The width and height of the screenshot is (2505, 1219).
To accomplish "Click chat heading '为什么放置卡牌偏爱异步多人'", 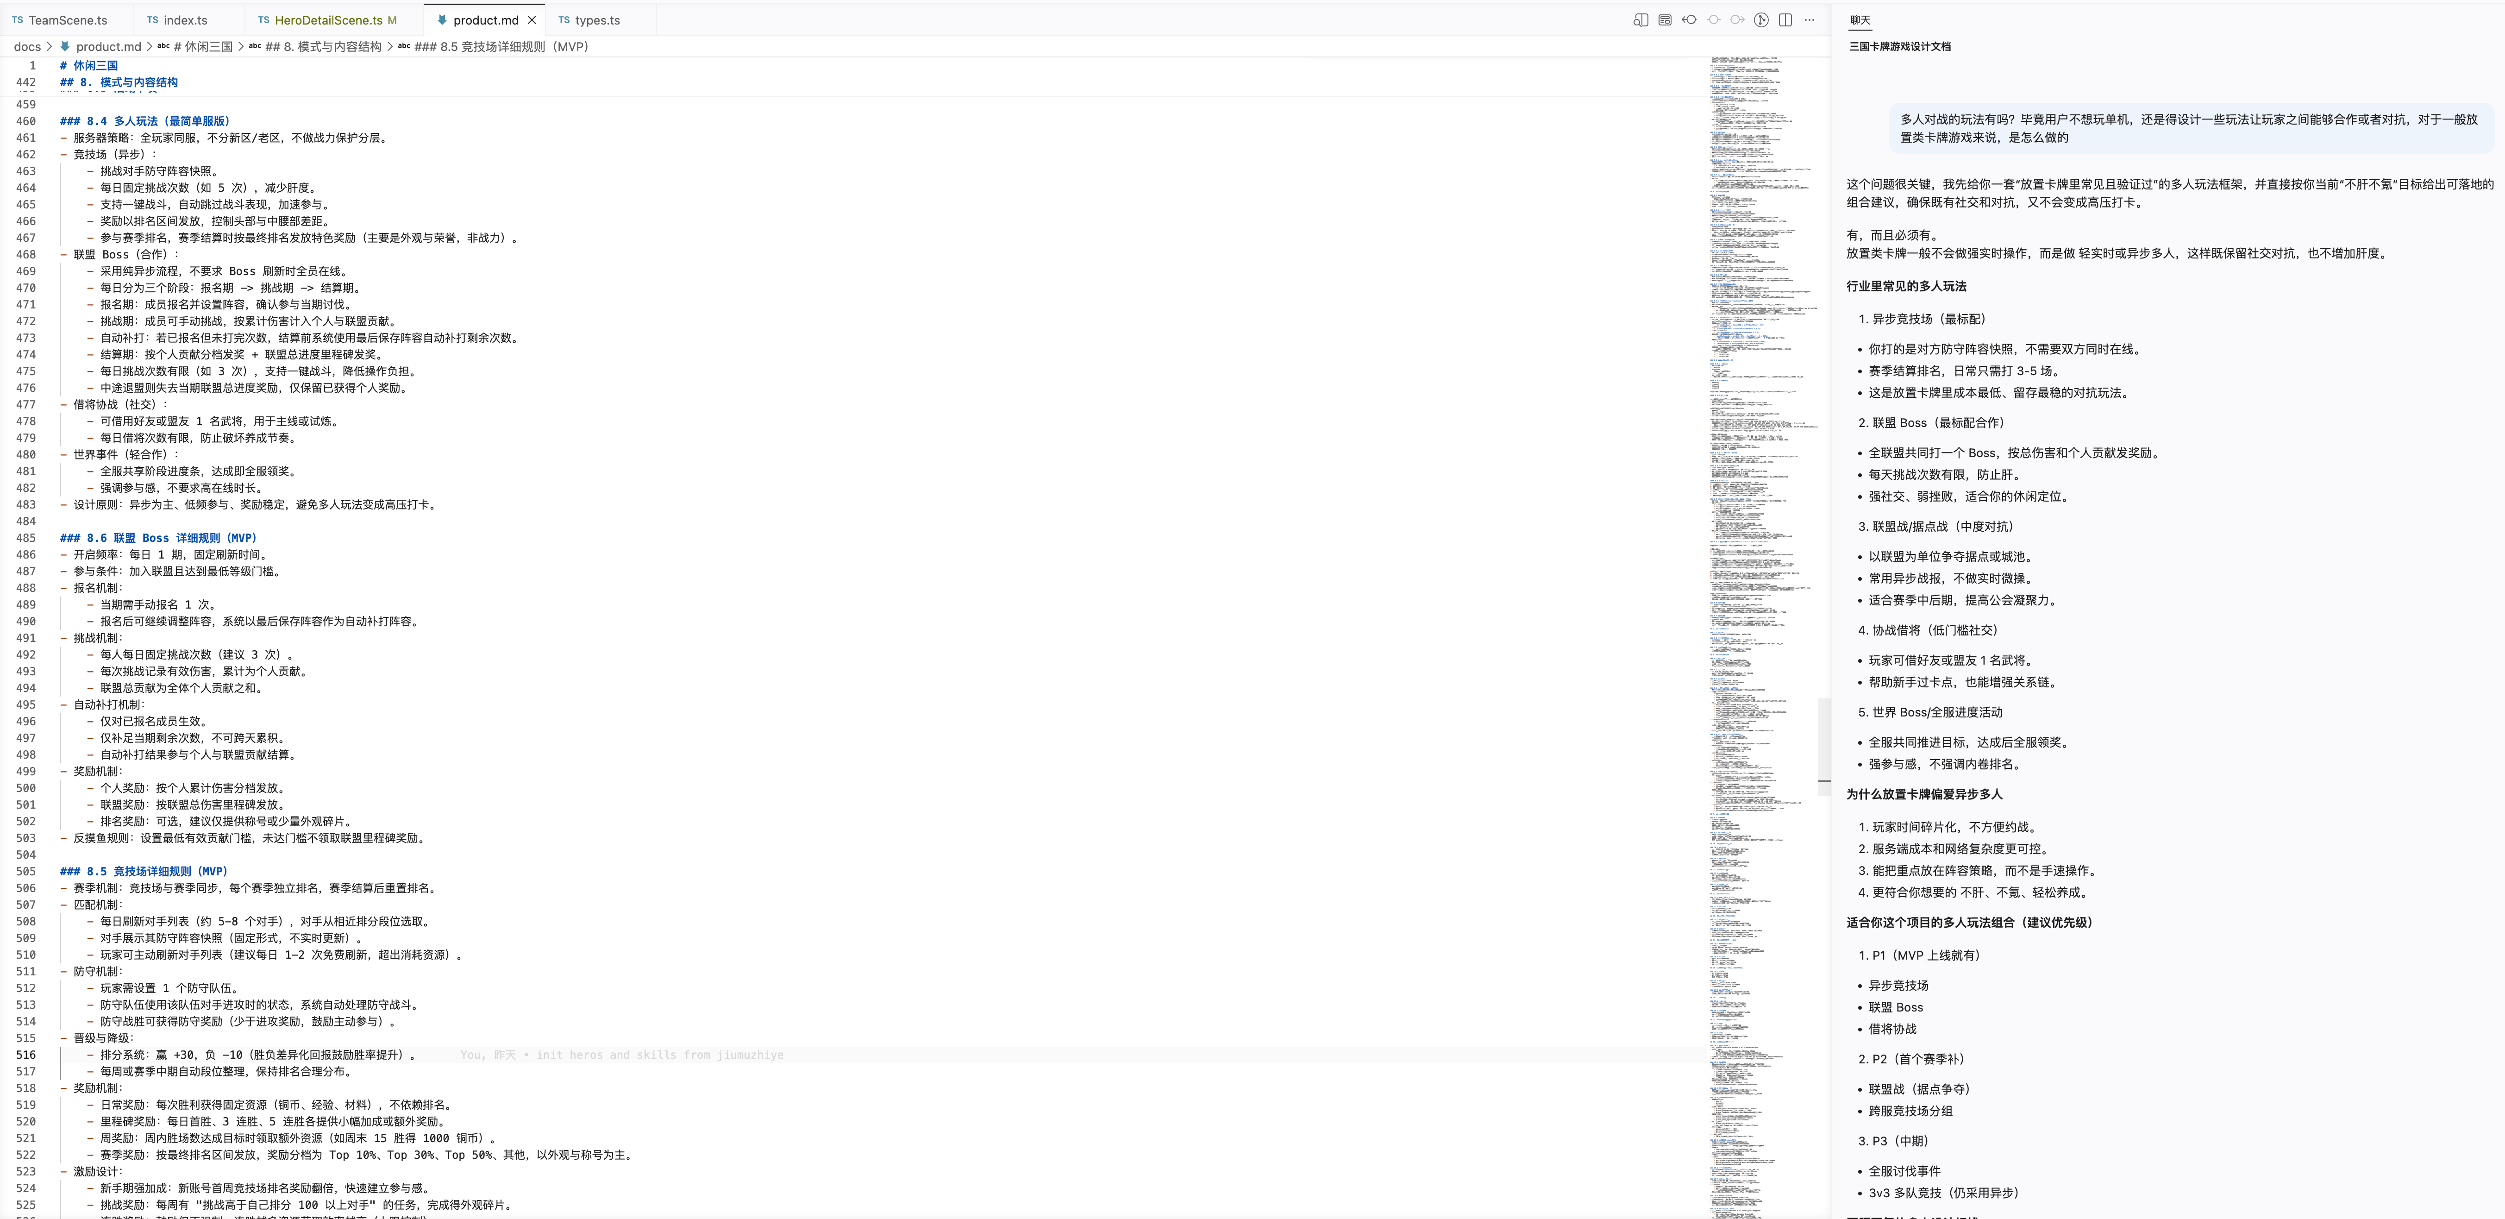I will [x=1924, y=795].
